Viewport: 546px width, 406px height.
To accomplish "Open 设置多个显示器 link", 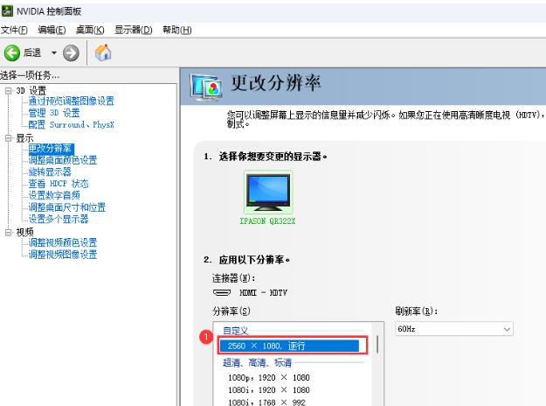I will [x=59, y=219].
